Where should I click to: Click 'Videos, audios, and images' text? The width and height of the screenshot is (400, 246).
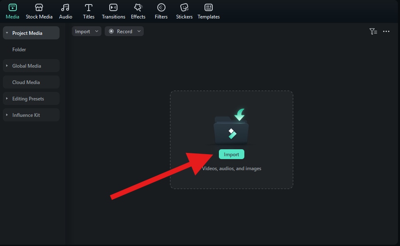[x=232, y=169]
